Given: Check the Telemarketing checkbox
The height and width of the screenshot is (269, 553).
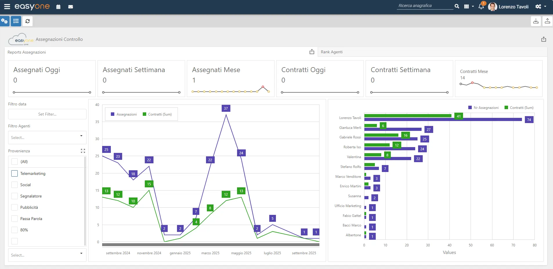Looking at the screenshot, I should pyautogui.click(x=15, y=173).
